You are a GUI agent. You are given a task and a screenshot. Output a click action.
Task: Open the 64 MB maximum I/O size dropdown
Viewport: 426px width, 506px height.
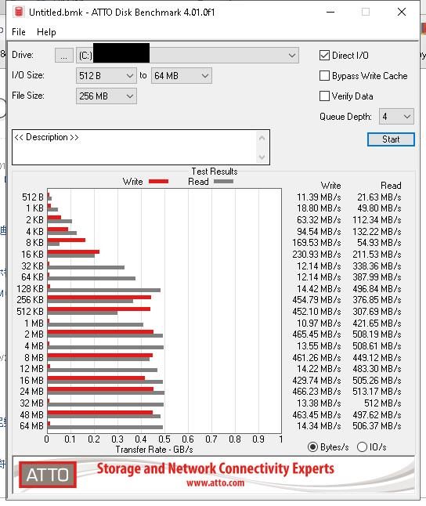182,76
